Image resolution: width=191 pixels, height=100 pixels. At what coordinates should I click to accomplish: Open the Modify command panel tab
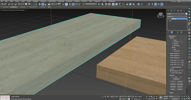(x=172, y=11)
